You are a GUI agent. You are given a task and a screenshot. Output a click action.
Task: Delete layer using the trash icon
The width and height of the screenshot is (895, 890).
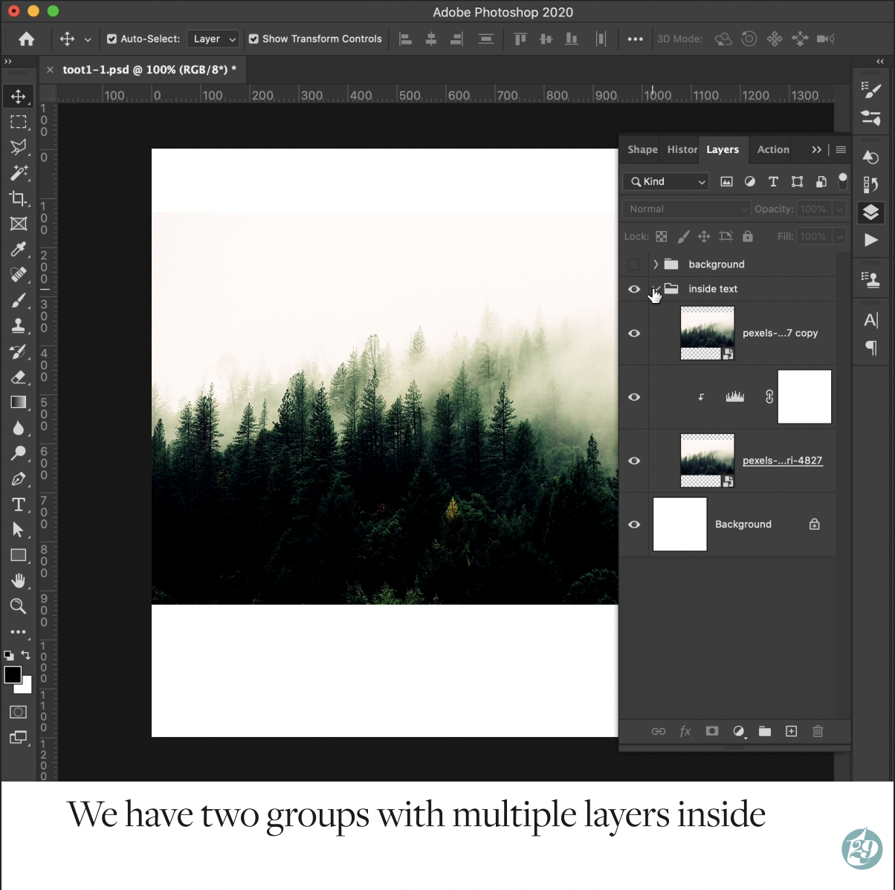click(x=818, y=732)
